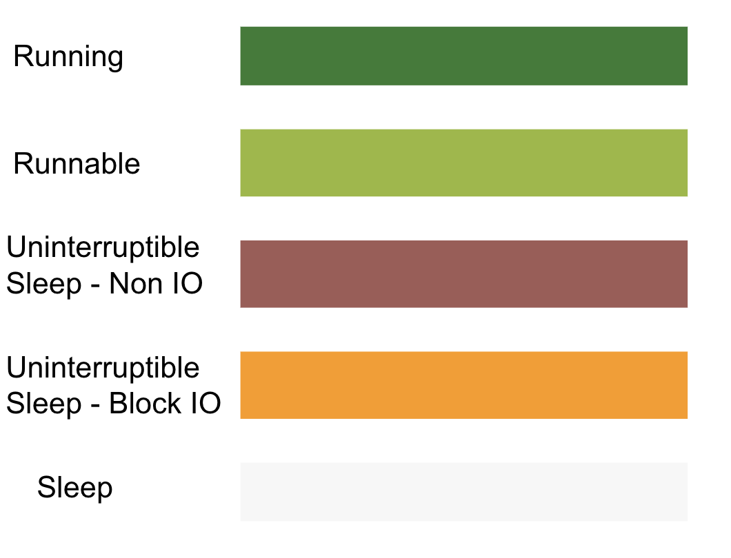Select the light green Runnable color bar
The width and height of the screenshot is (731, 558).
tap(463, 163)
